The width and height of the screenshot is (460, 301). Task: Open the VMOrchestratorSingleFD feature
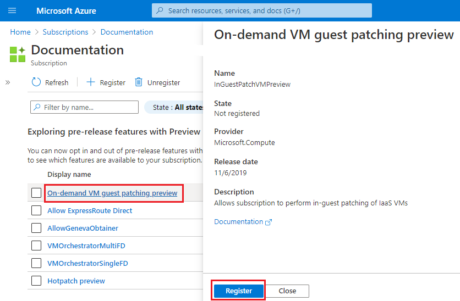[x=87, y=263]
